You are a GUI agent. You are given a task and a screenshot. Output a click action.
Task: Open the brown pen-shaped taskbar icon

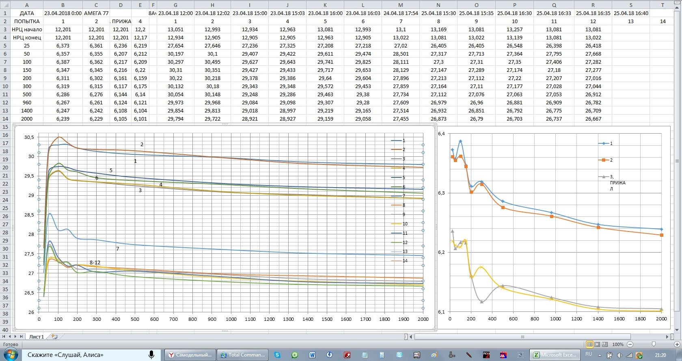(469, 355)
